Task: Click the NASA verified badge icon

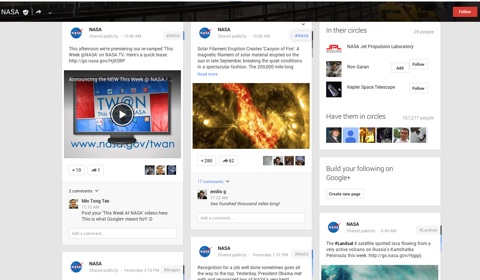Action: click(x=26, y=12)
